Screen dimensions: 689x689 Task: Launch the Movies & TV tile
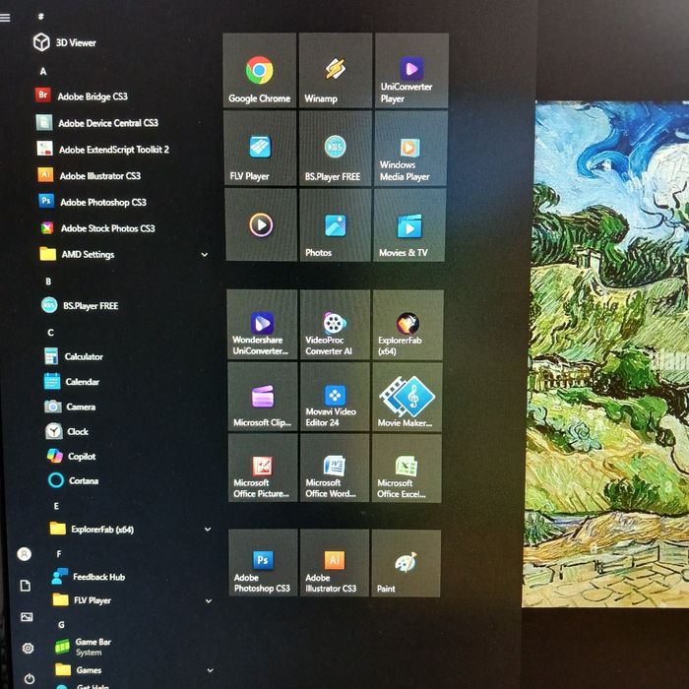pos(409,225)
